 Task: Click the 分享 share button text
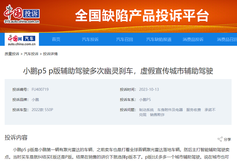227,139
